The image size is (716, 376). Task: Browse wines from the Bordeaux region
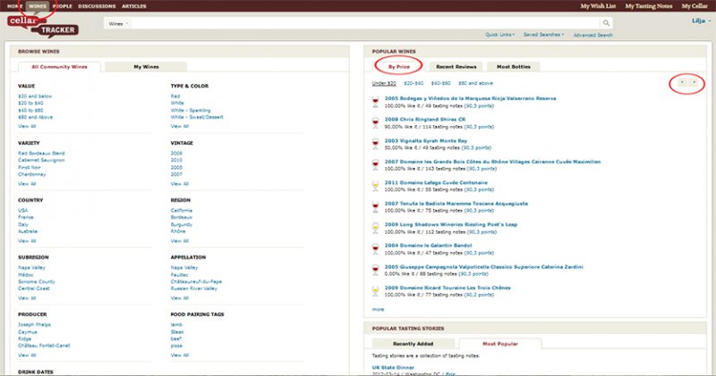click(x=182, y=217)
